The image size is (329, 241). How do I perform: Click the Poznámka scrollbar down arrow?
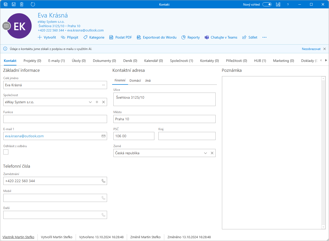click(x=323, y=227)
